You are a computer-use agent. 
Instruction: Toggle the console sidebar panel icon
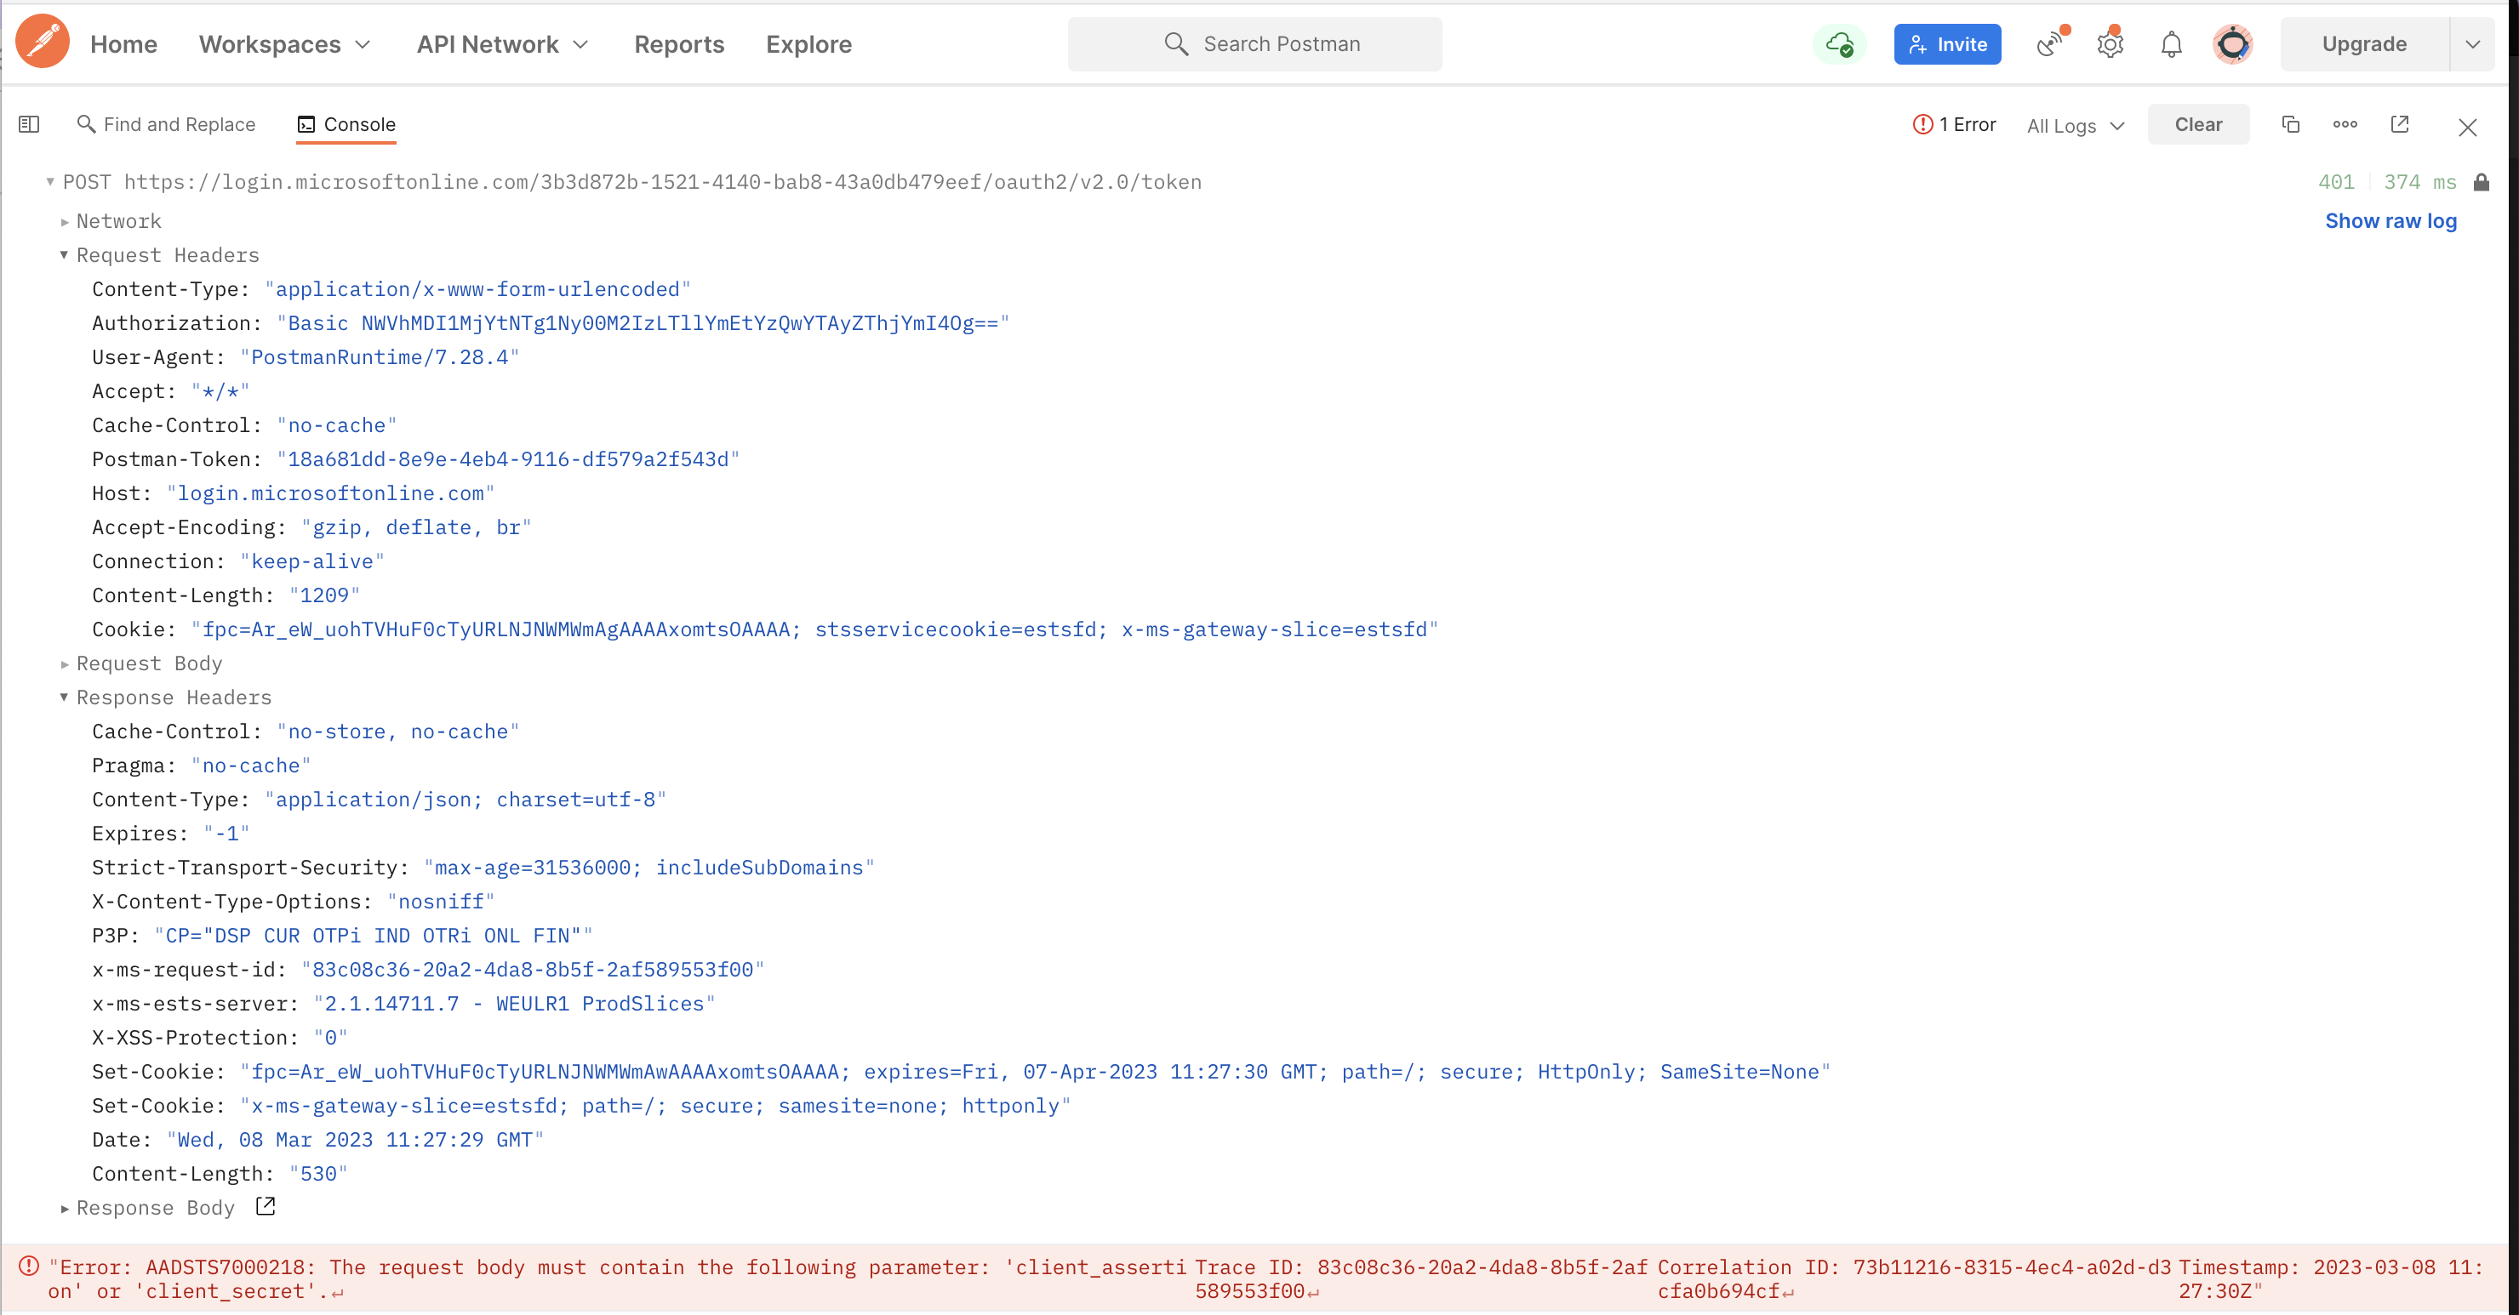28,124
